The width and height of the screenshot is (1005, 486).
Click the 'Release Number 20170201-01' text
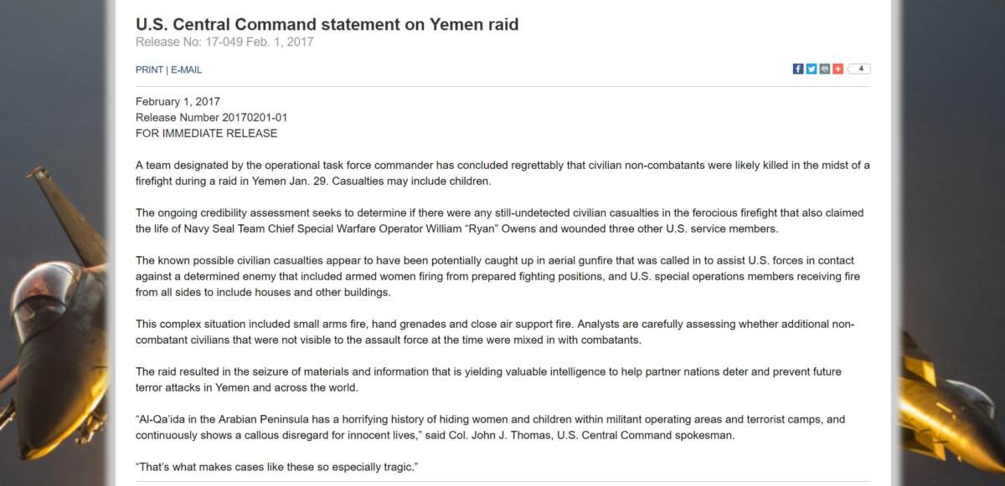click(x=211, y=117)
